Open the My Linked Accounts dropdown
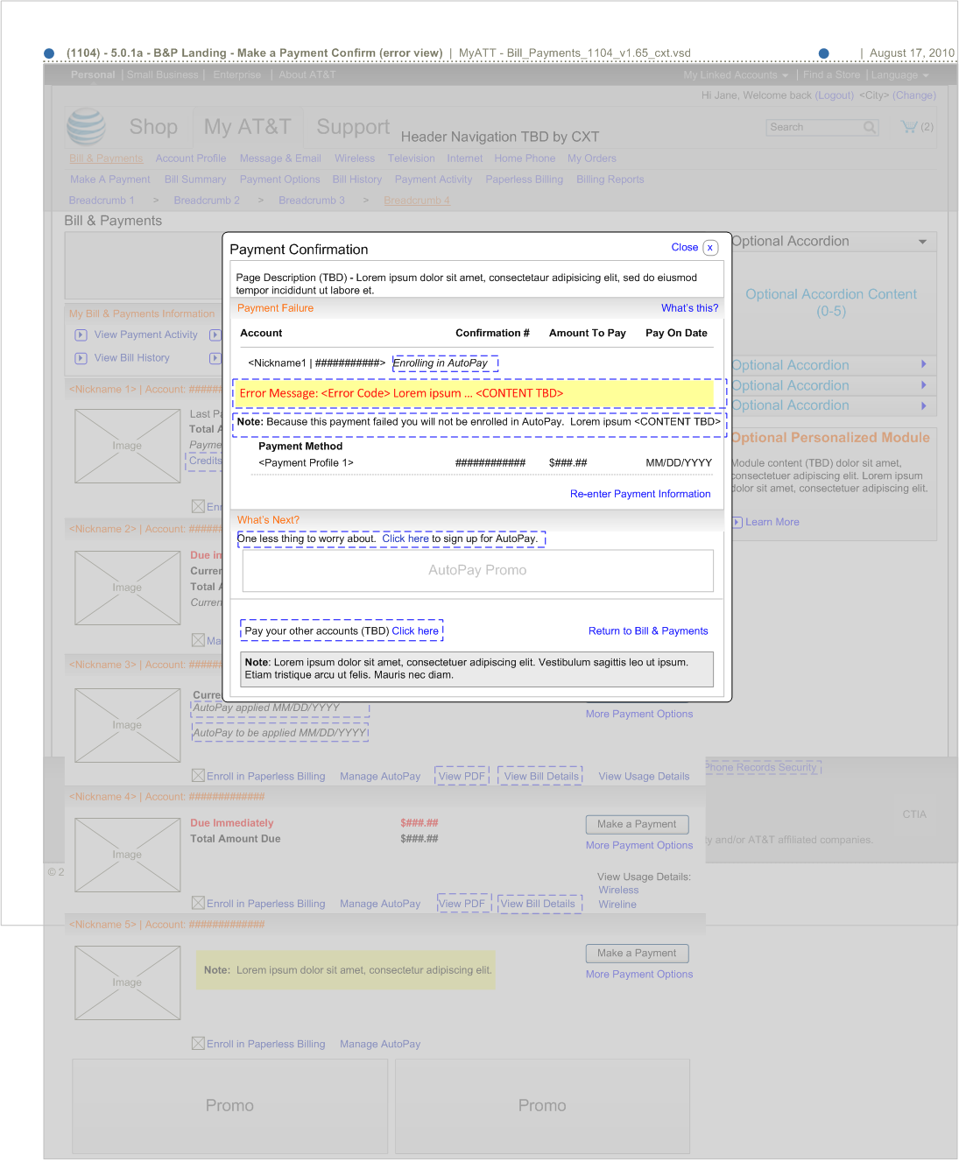This screenshot has height=1162, width=959. pyautogui.click(x=736, y=75)
